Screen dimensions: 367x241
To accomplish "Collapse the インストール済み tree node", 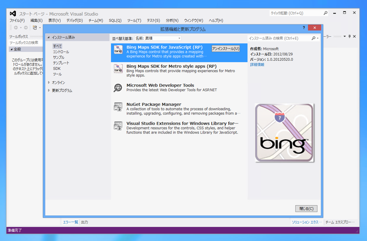I will (48, 37).
